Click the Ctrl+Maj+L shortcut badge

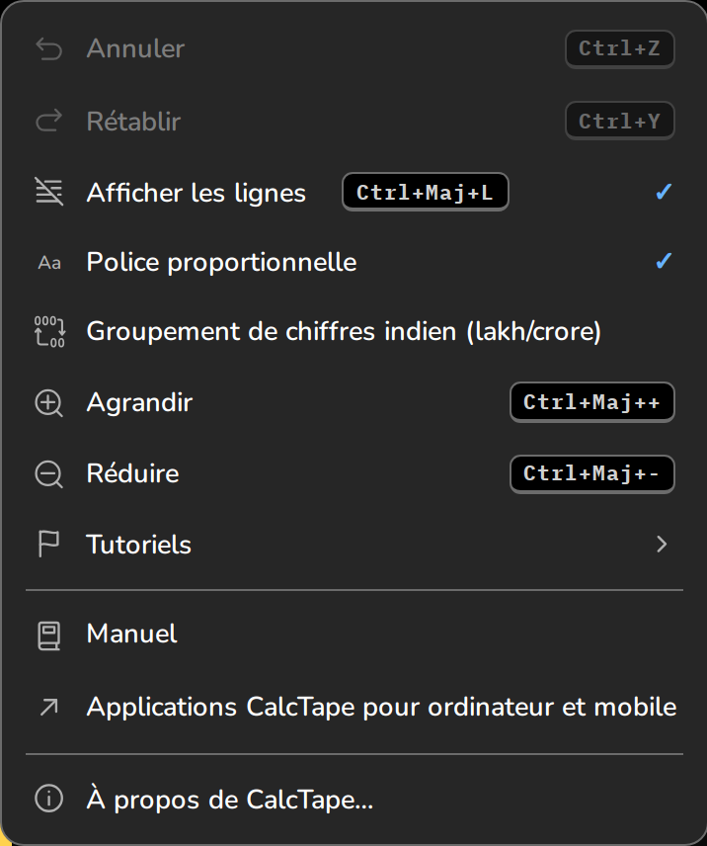pyautogui.click(x=426, y=192)
